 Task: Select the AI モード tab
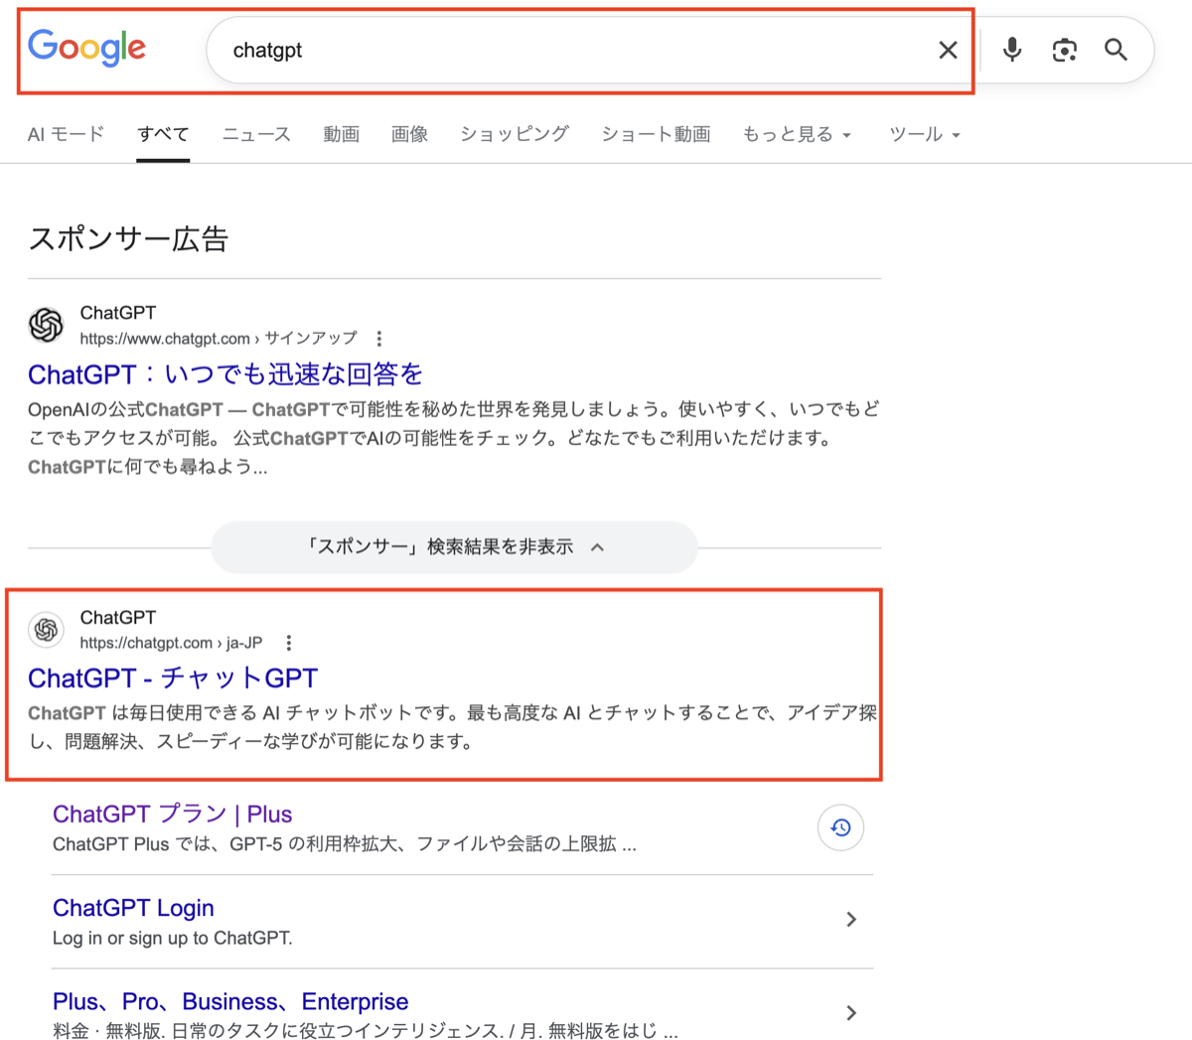click(66, 134)
